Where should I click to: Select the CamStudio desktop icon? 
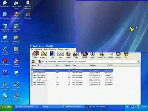click(5, 73)
